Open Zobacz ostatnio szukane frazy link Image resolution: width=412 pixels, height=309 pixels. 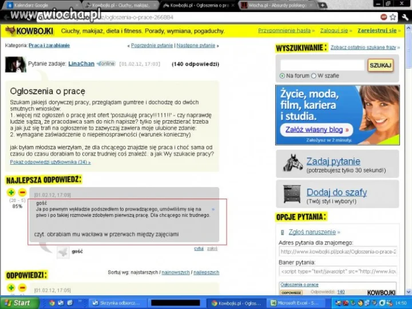click(x=363, y=47)
